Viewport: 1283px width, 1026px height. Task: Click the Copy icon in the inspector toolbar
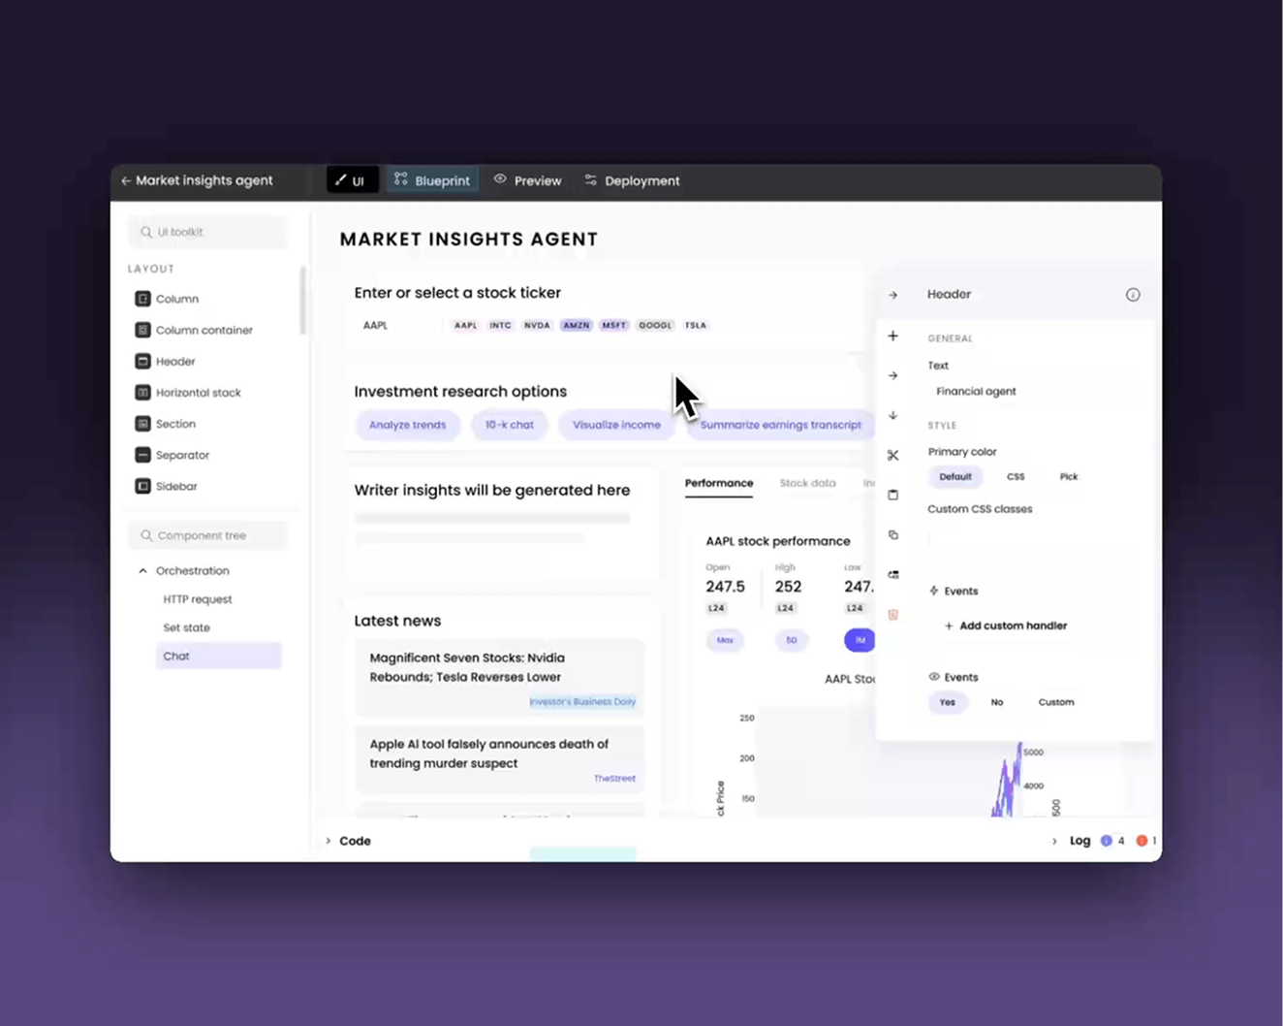click(x=893, y=534)
